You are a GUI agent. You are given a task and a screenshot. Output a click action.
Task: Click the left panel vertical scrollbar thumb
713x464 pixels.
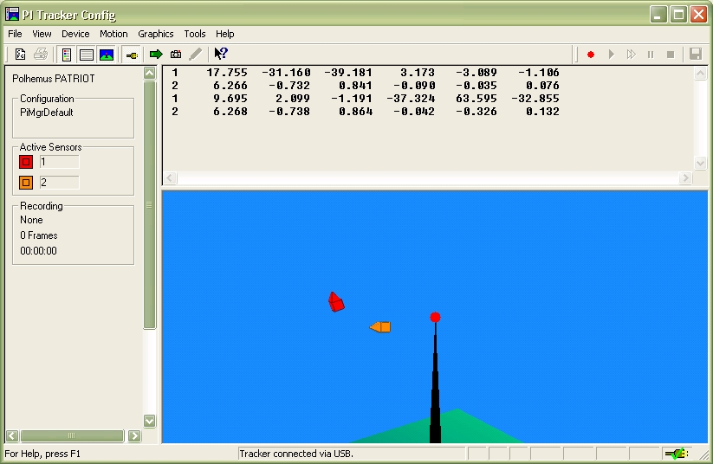[x=150, y=204]
